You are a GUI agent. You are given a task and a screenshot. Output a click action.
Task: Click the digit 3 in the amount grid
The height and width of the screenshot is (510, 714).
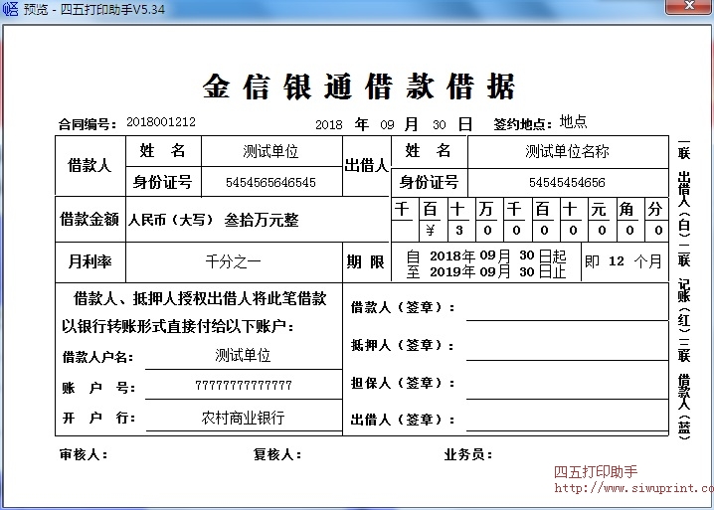(x=459, y=231)
